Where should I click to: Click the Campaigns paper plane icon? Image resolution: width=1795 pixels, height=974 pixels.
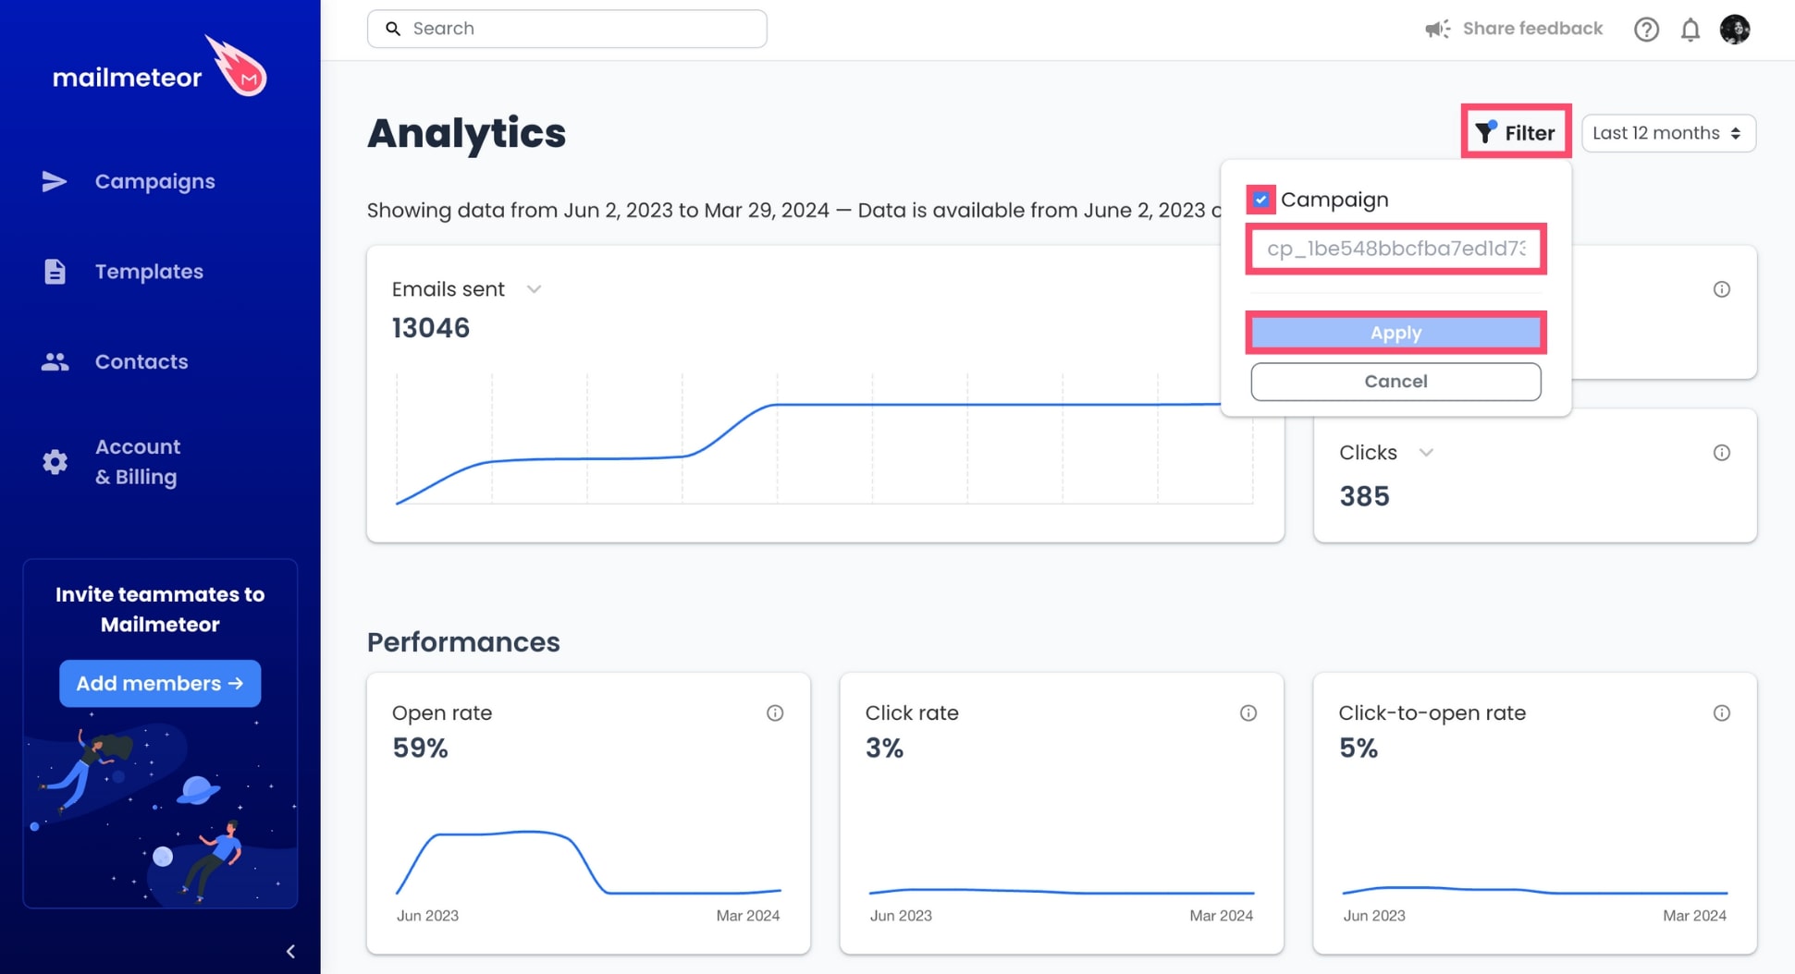55,181
